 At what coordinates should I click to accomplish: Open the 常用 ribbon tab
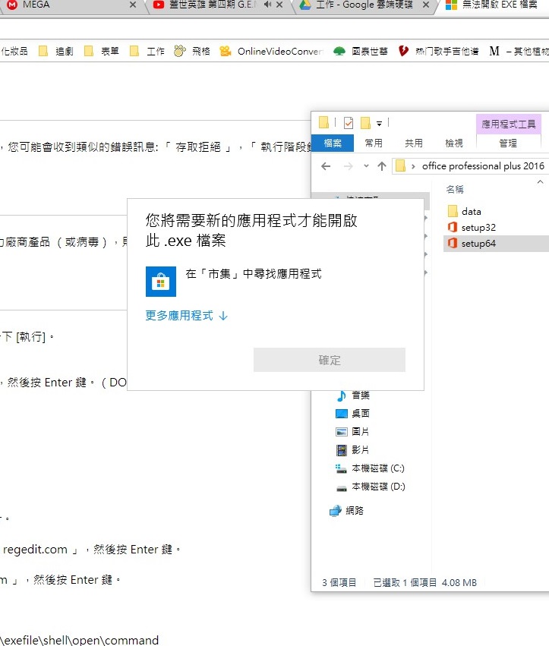tap(374, 143)
